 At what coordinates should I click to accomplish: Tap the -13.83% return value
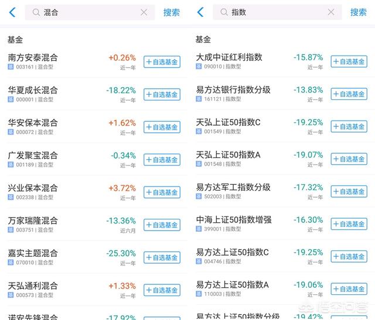point(308,90)
